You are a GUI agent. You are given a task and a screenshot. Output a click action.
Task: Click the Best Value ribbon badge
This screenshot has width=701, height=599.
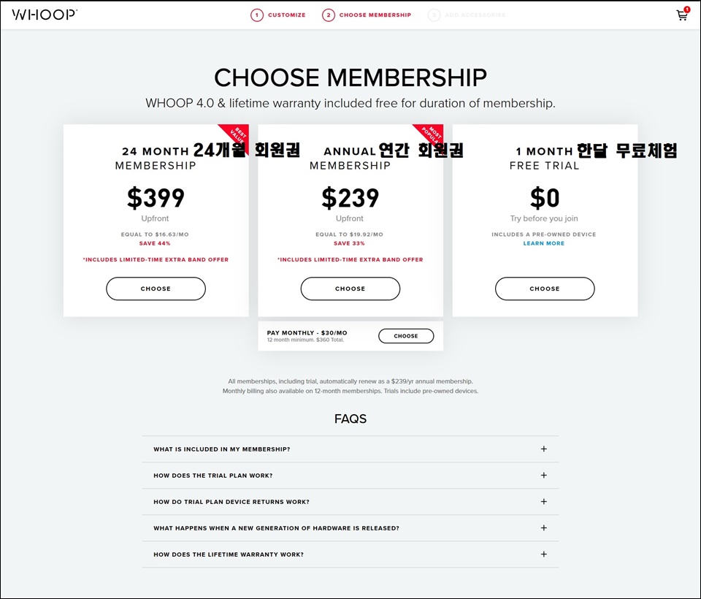pyautogui.click(x=237, y=137)
